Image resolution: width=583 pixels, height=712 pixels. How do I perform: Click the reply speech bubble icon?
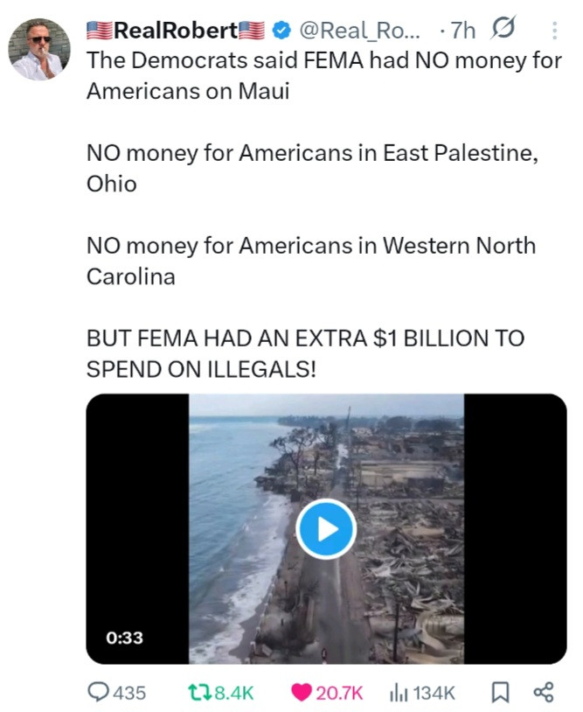pos(99,693)
